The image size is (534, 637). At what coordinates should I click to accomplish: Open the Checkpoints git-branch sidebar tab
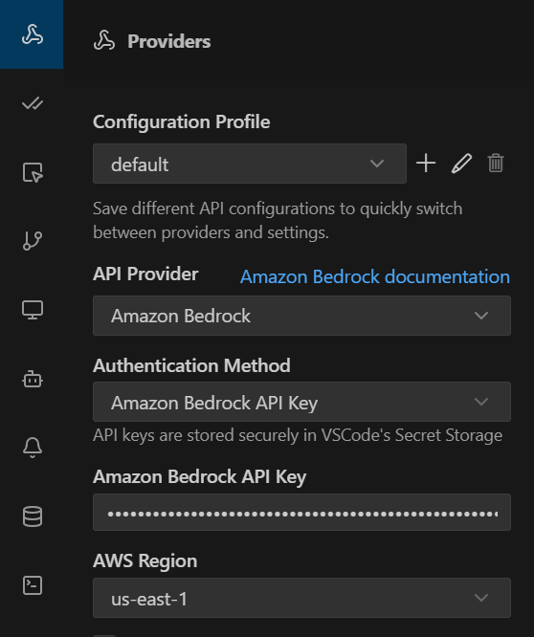pyautogui.click(x=33, y=241)
